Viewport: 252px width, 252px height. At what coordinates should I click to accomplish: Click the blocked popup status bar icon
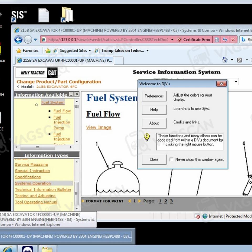click(x=197, y=216)
